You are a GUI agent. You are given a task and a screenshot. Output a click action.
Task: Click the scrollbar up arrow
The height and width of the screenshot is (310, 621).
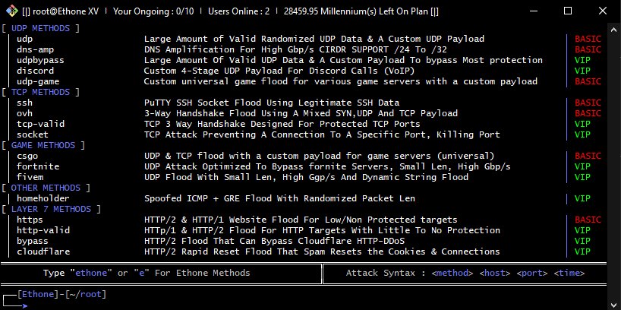[x=614, y=30]
